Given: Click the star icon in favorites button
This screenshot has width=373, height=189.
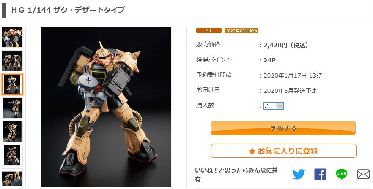Looking at the screenshot, I should click(252, 151).
